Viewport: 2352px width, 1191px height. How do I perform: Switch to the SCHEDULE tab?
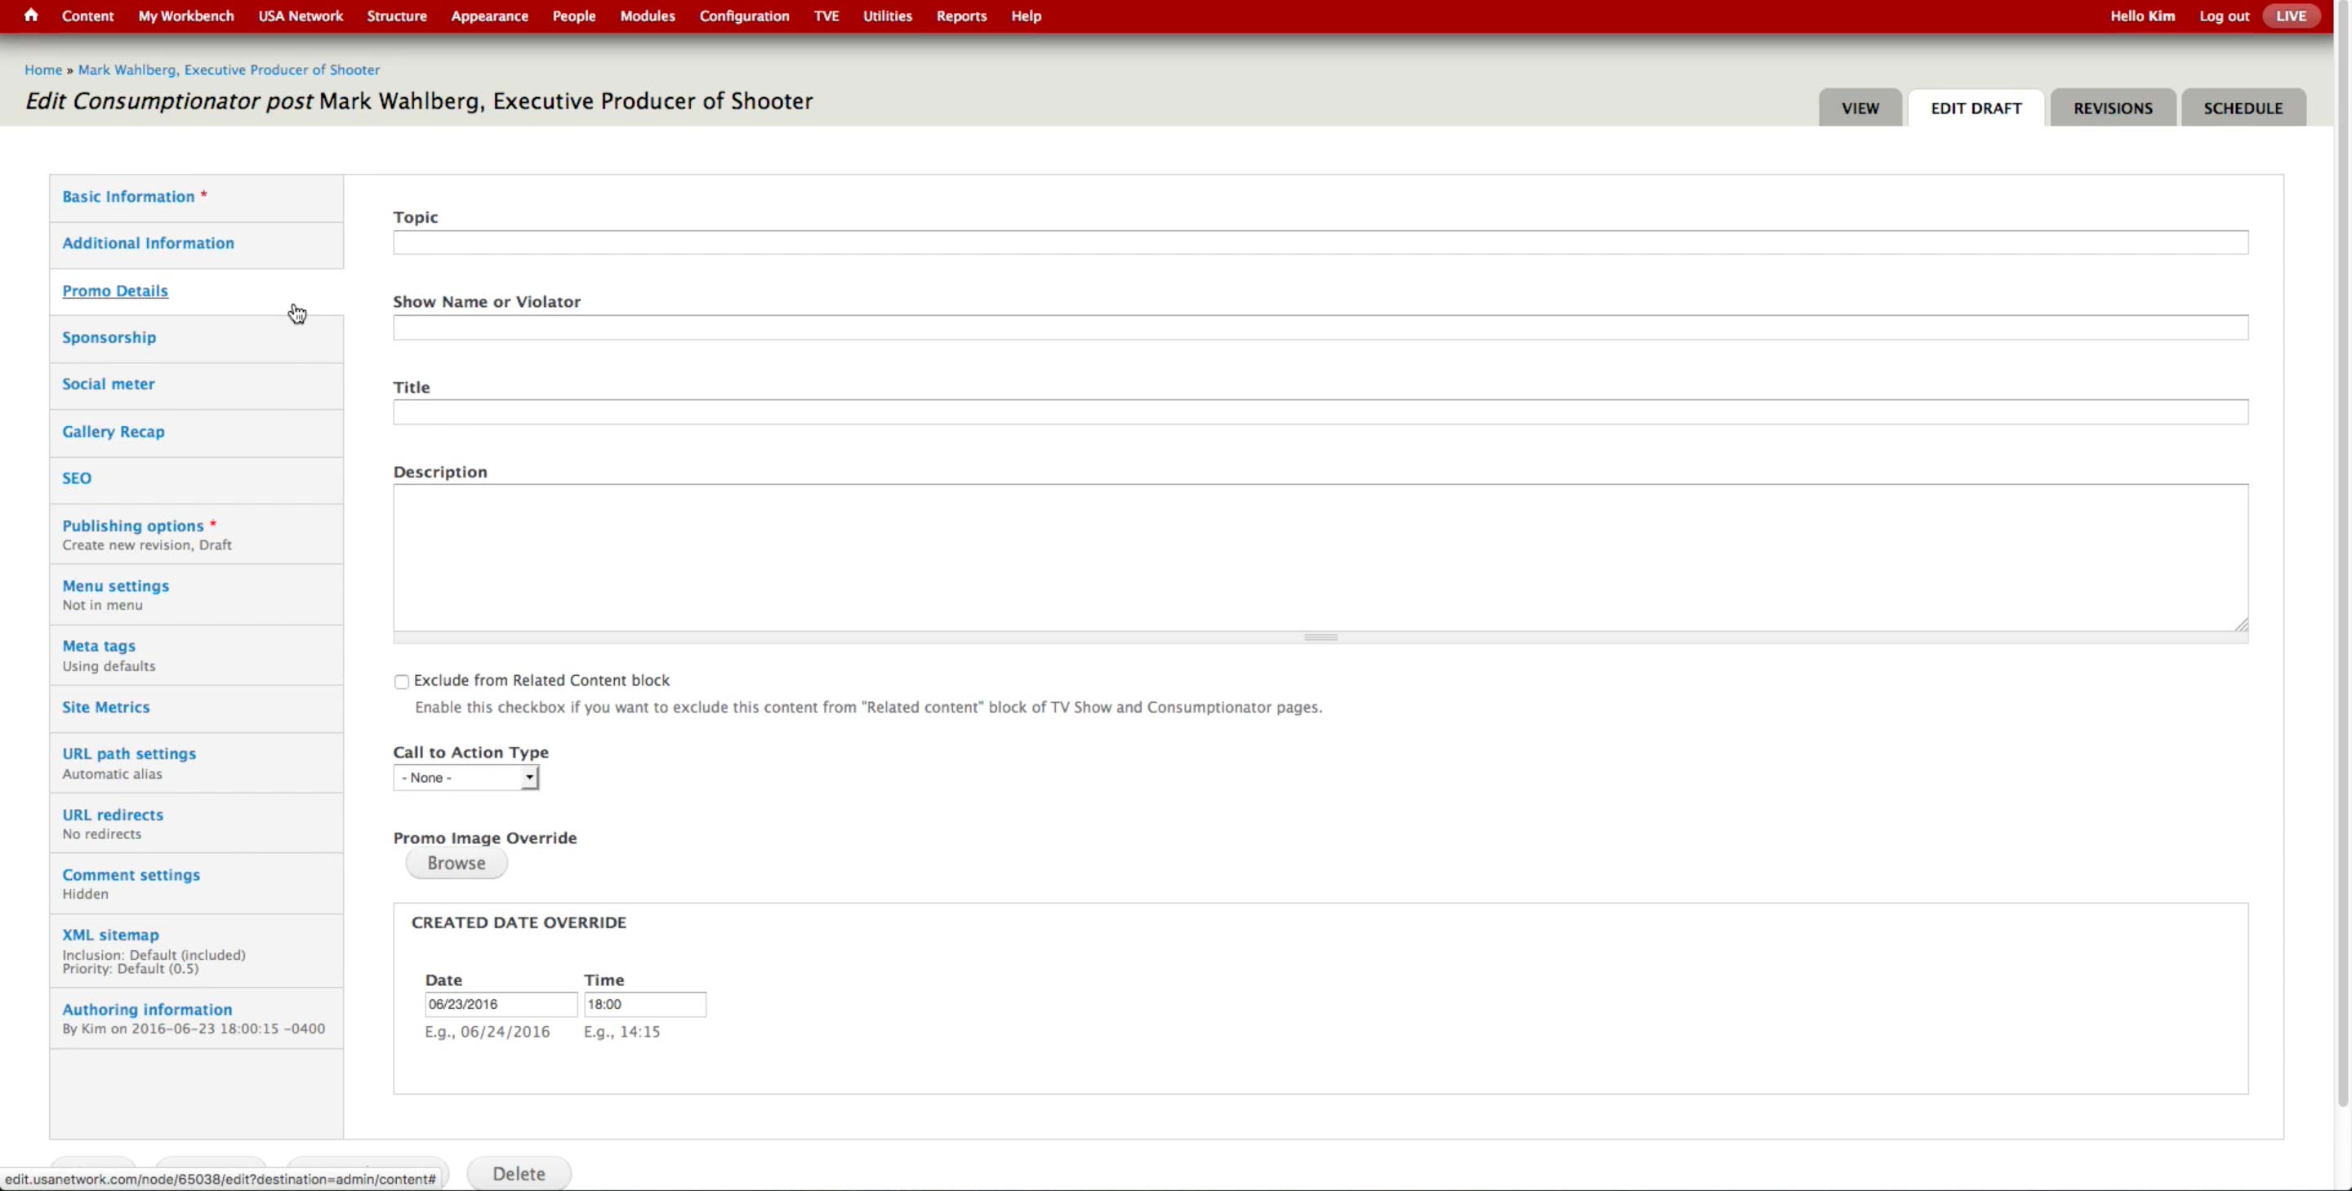point(2243,108)
